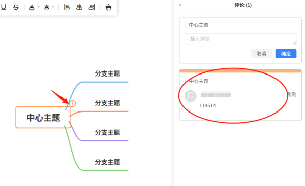Select the 中心主题 central topic node
The height and width of the screenshot is (186, 305).
43,118
